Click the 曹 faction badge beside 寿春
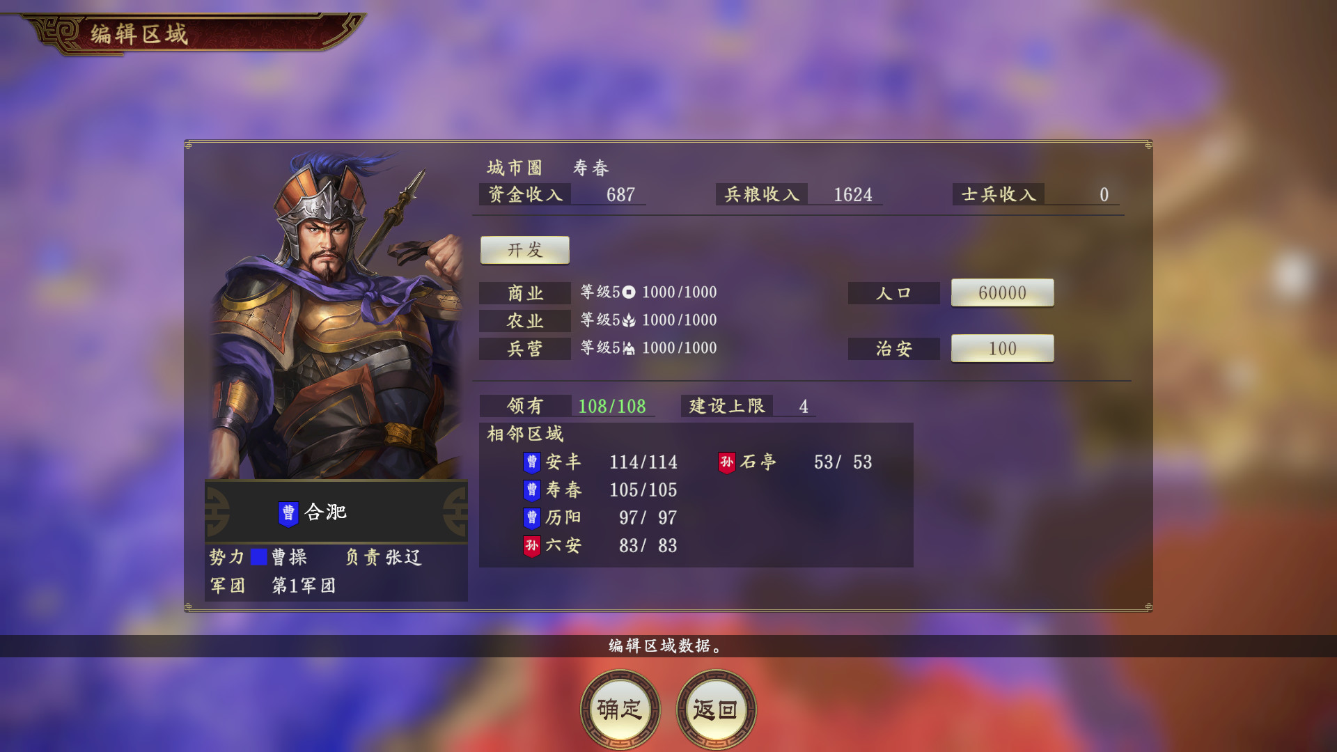This screenshot has width=1337, height=752. pos(532,490)
